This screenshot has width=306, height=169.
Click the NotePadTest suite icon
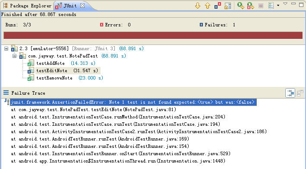coord(22,56)
